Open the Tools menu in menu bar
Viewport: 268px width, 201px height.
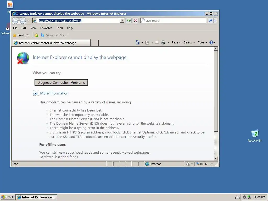coord(60,28)
